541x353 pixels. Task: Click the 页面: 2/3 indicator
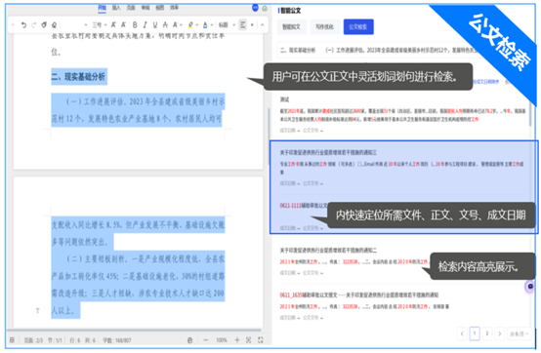point(33,340)
